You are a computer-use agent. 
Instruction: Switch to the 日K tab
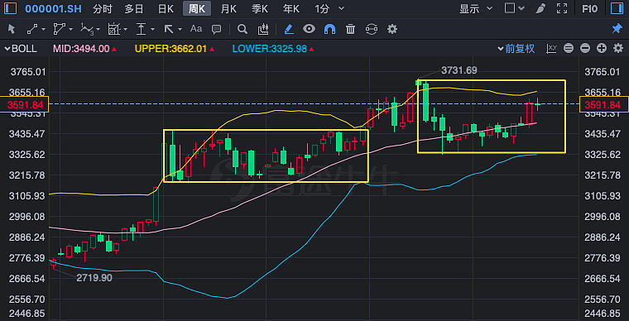[166, 8]
